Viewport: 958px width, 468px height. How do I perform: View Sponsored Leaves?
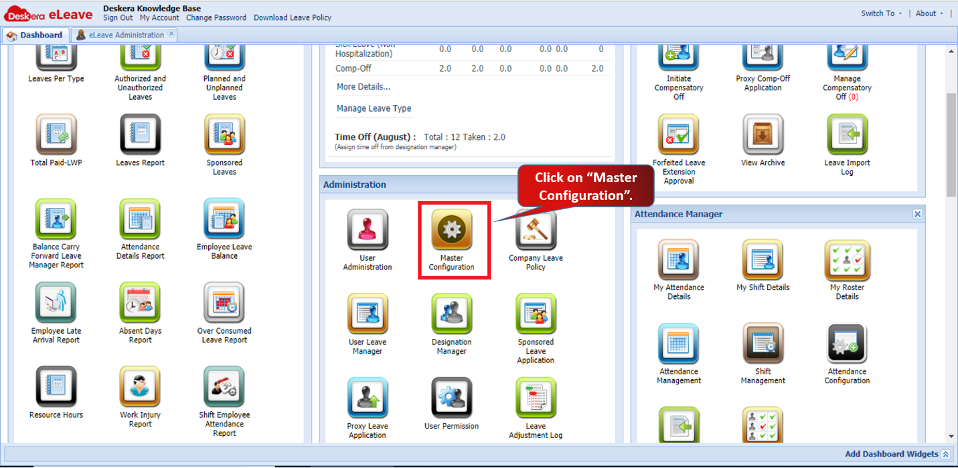click(224, 134)
